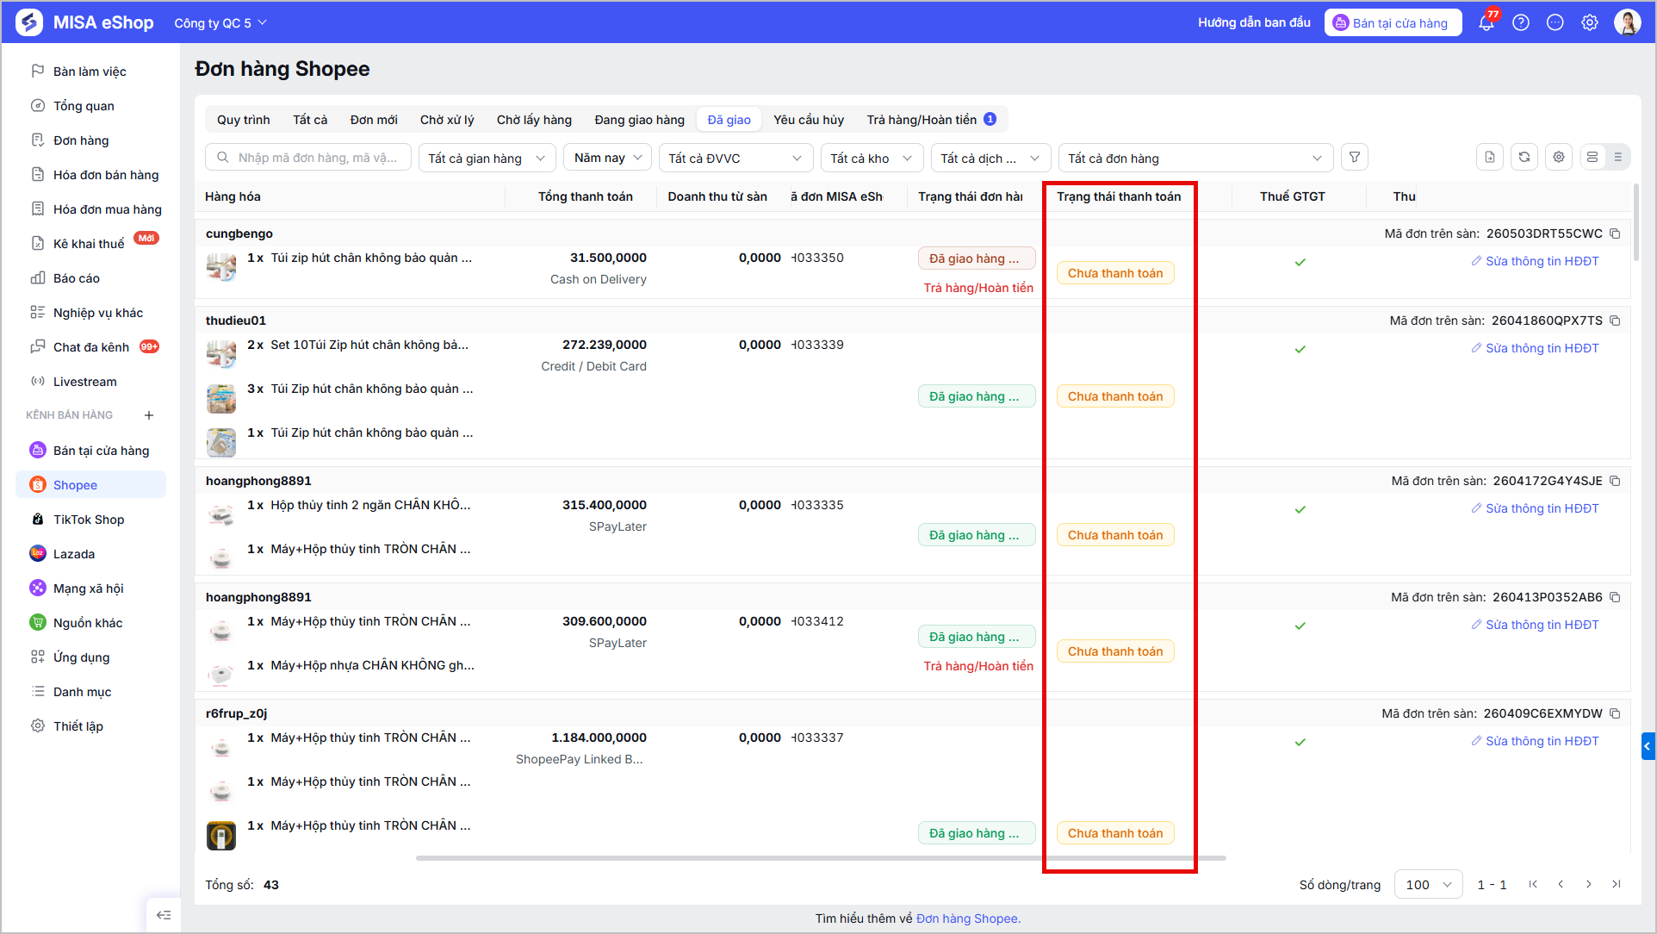Switch to the Trả hàng/Hoàn tiền tab
Image resolution: width=1657 pixels, height=934 pixels.
point(931,120)
